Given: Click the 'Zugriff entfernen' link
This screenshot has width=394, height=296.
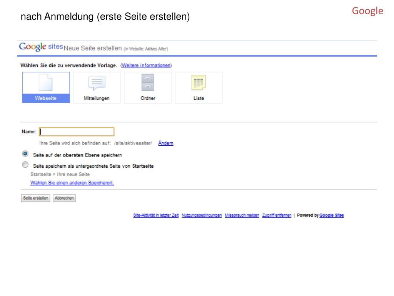Looking at the screenshot, I should (277, 215).
